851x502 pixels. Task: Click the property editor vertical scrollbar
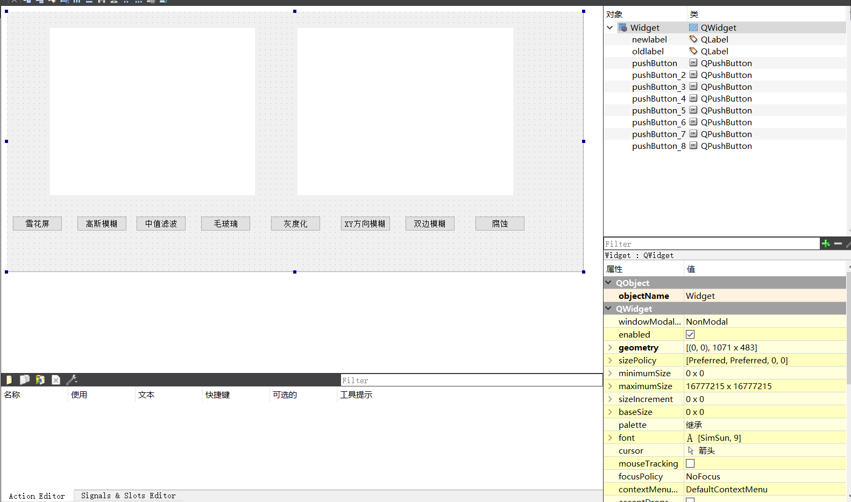pyautogui.click(x=848, y=328)
